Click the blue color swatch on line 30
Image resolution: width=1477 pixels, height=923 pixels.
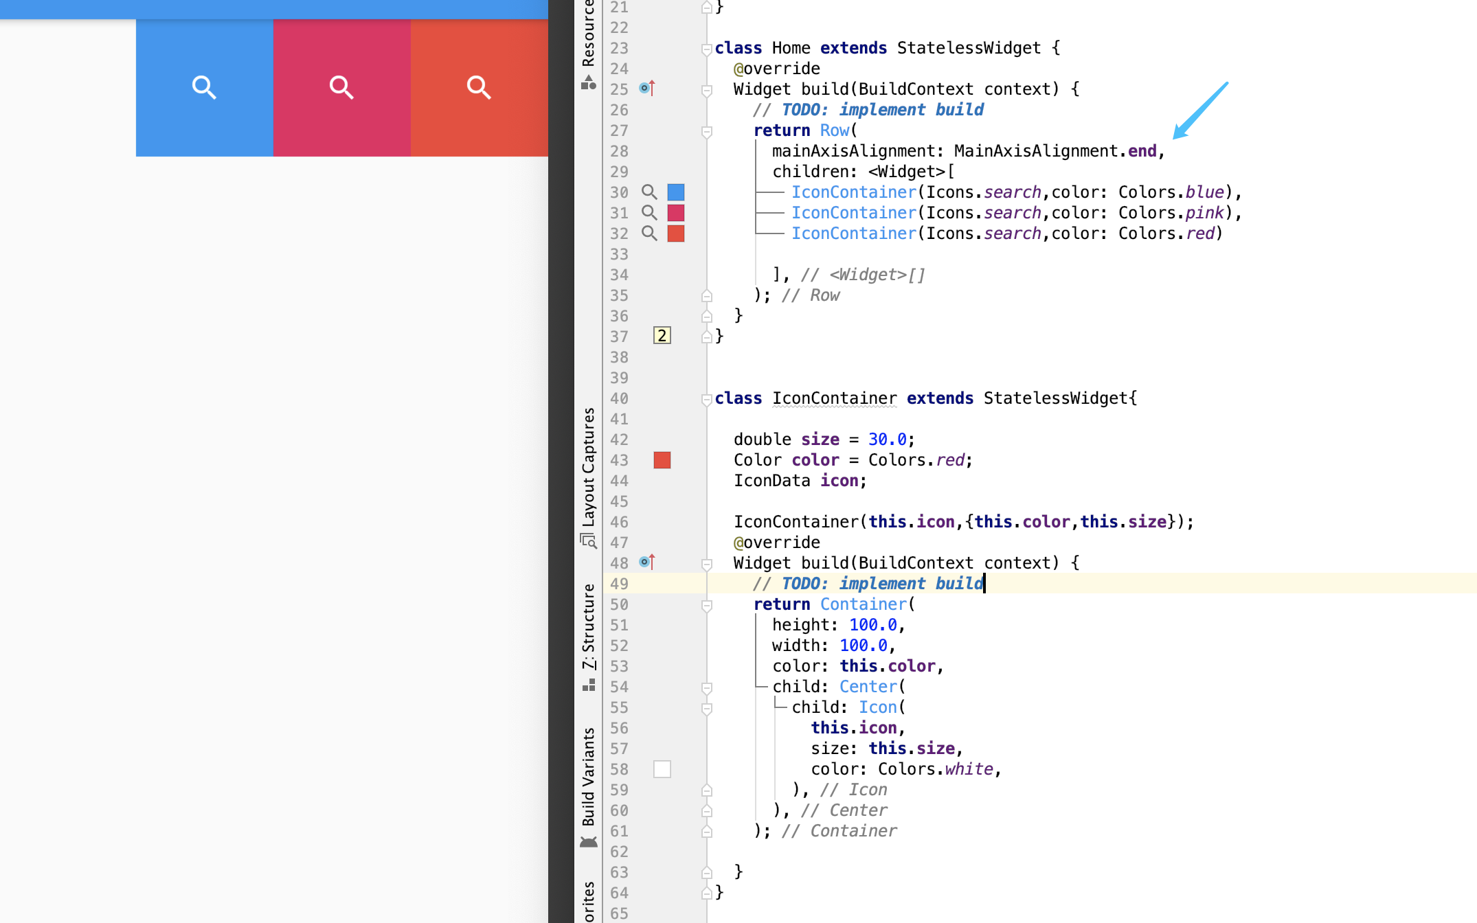pyautogui.click(x=676, y=192)
